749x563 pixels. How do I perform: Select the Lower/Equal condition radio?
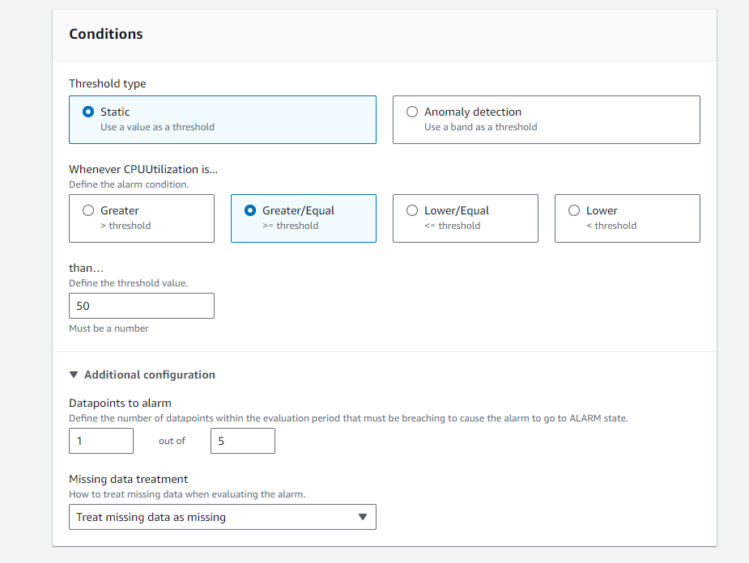[412, 210]
